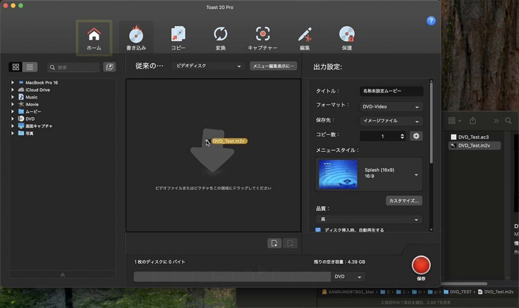Image resolution: width=519 pixels, height=308 pixels.
Task: Click the Finder search magnifier icon
Action: click(508, 121)
